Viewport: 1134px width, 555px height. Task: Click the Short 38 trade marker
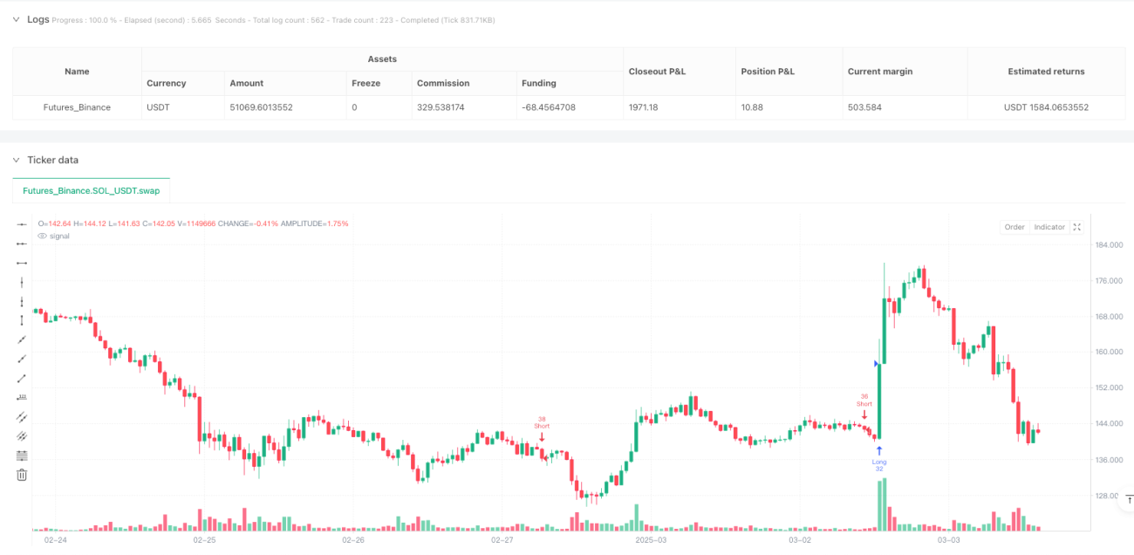[x=542, y=428]
